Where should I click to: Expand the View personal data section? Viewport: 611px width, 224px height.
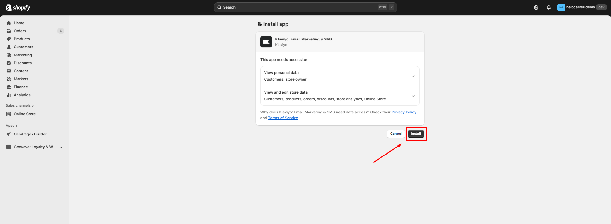(413, 76)
